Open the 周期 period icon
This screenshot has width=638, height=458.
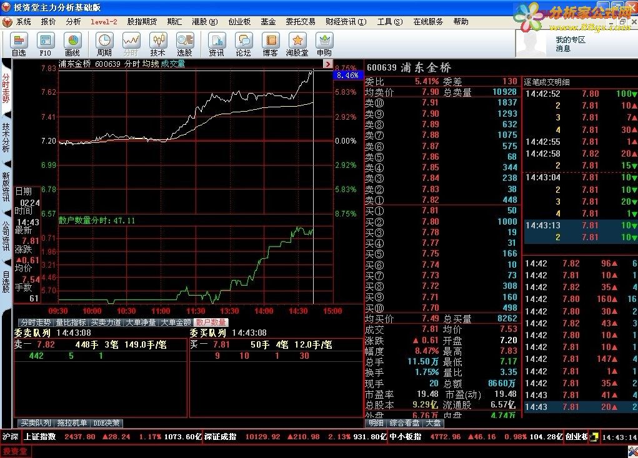pos(104,45)
